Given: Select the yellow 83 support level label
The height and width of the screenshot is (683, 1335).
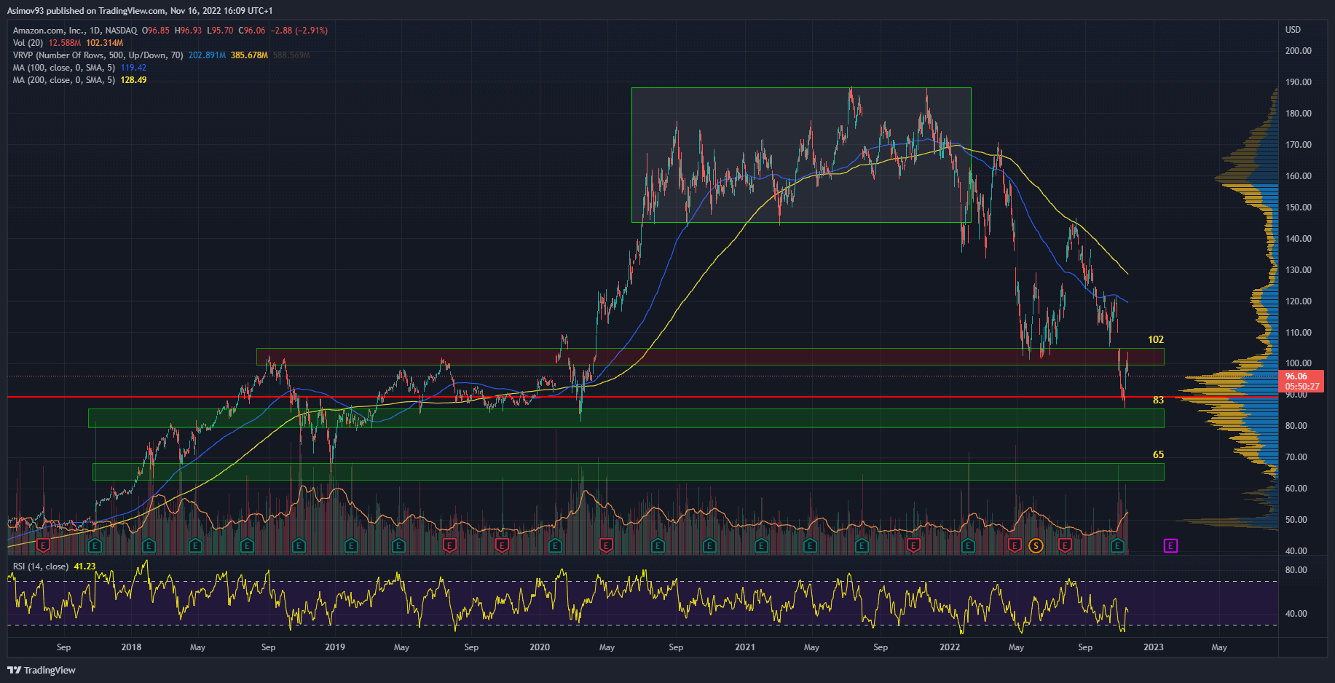Looking at the screenshot, I should [1158, 400].
